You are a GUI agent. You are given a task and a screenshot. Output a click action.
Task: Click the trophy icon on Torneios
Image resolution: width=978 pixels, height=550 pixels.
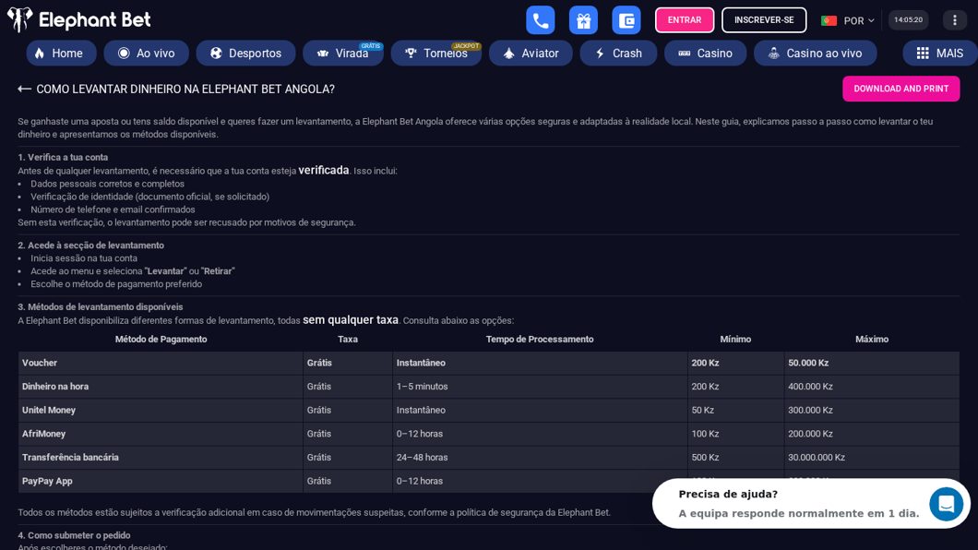411,53
